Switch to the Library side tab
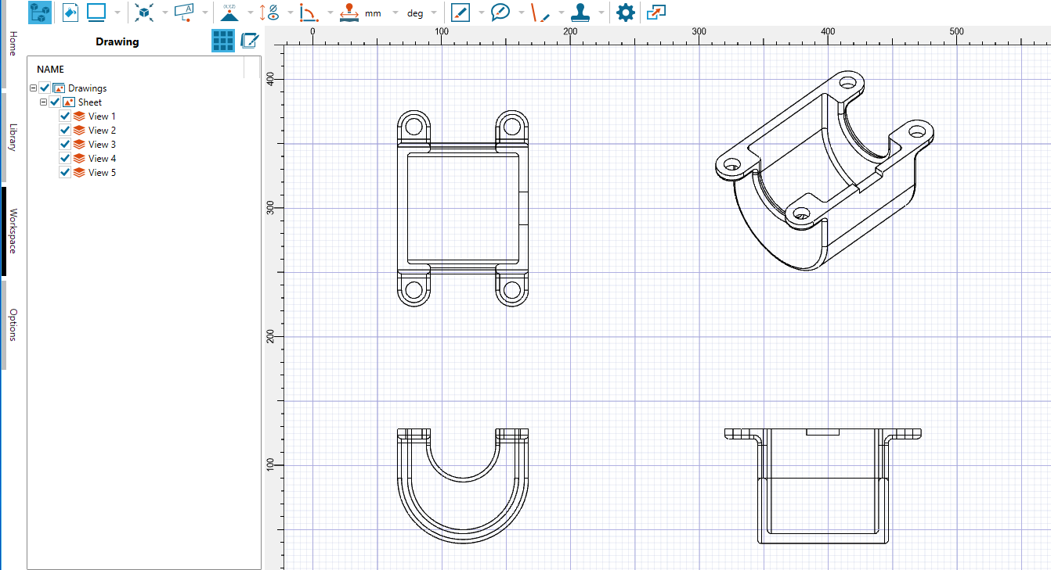 tap(13, 137)
